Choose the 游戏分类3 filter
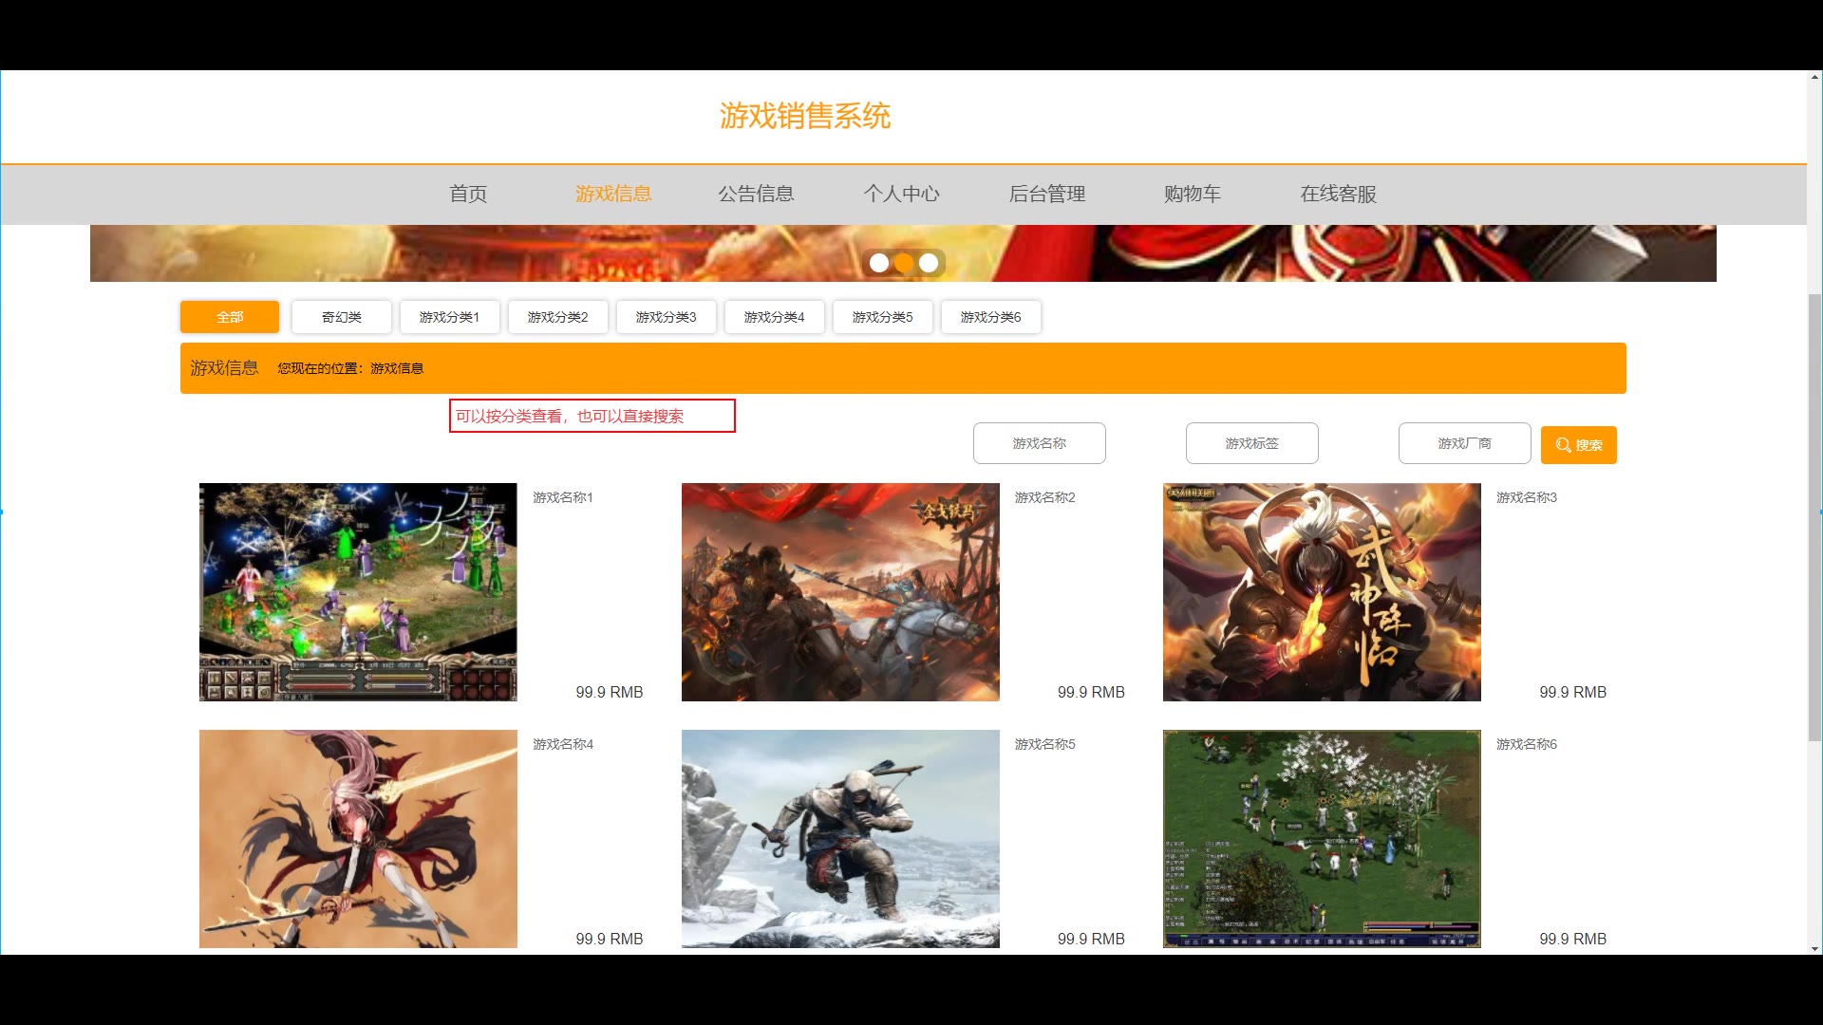Screen dimensions: 1823x1025 coord(667,317)
